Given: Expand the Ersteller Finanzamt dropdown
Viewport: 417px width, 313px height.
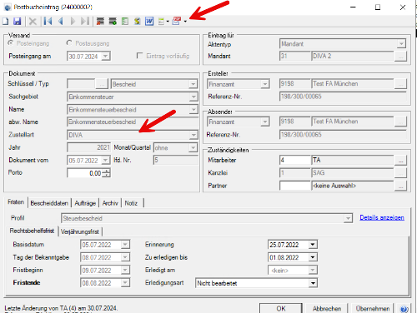Looking at the screenshot, I should [x=265, y=84].
